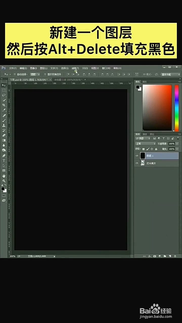182x323 pixels.
Task: Toggle the type layer filter T icon
Action: pyautogui.click(x=164, y=138)
